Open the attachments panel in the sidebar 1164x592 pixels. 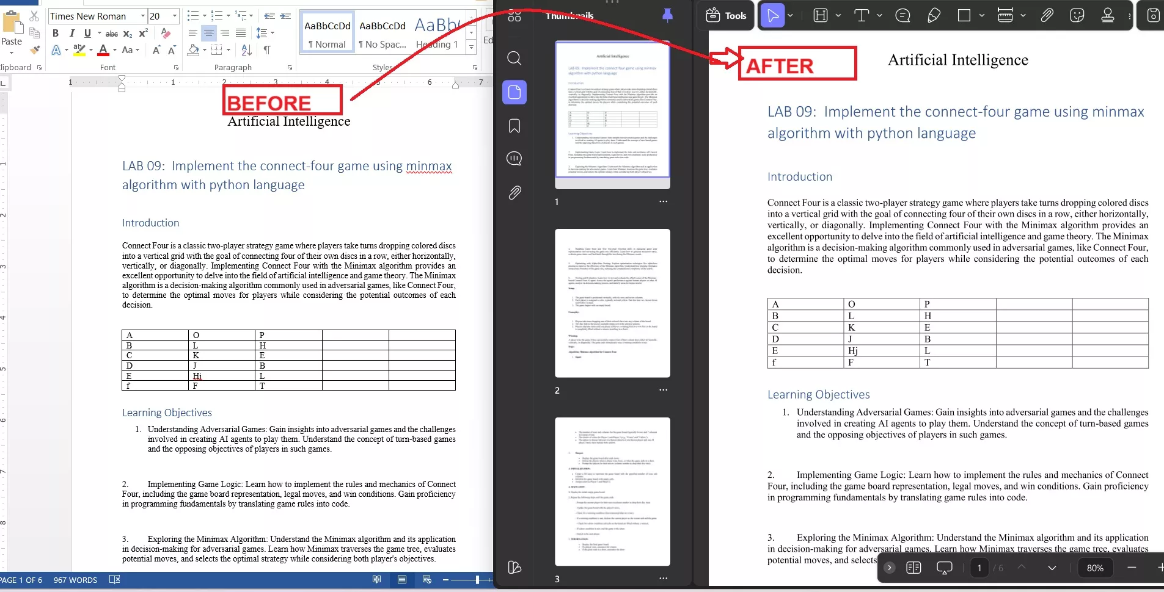[x=514, y=192]
